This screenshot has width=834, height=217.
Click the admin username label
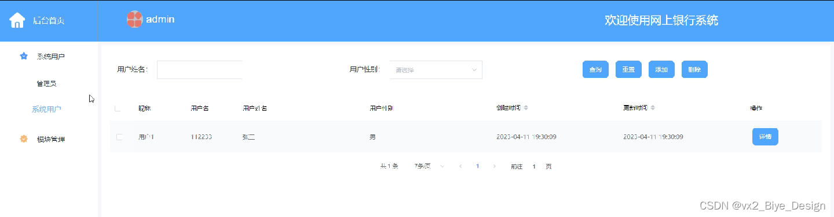160,20
